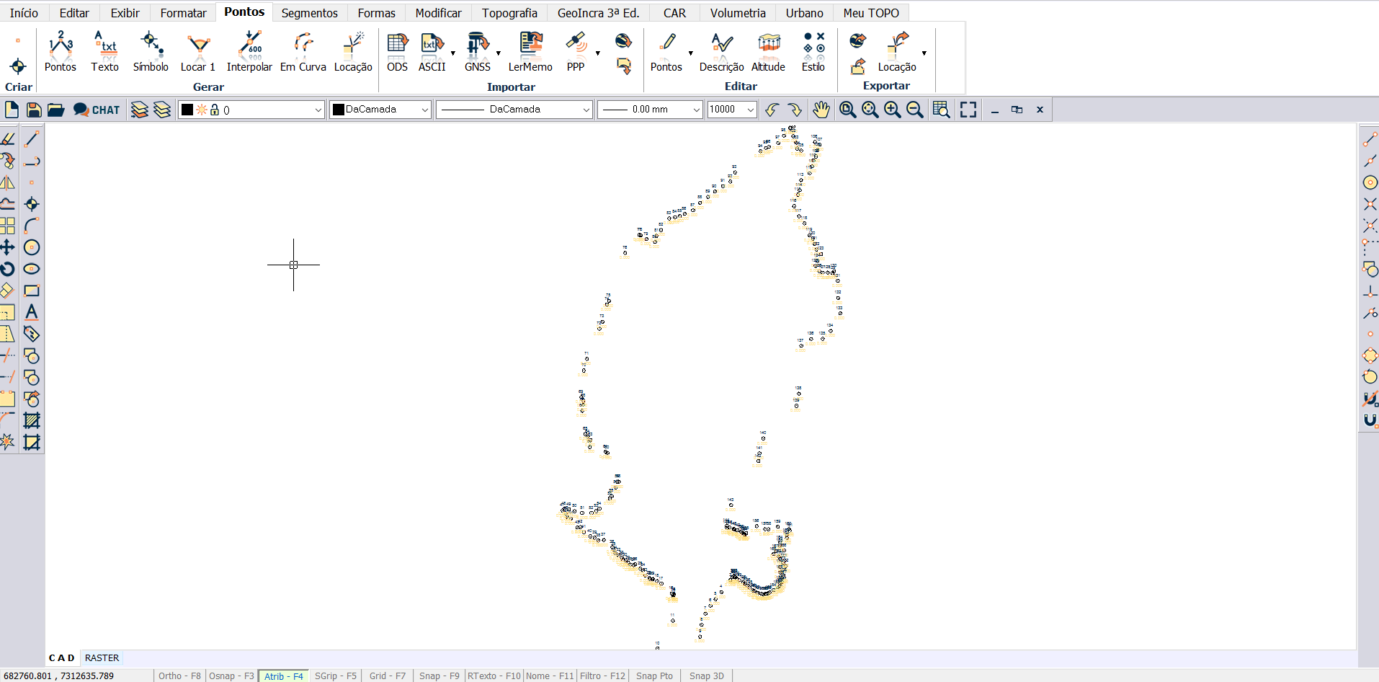The width and height of the screenshot is (1379, 682).
Task: Toggle Ortho mode in the status bar
Action: click(x=179, y=676)
